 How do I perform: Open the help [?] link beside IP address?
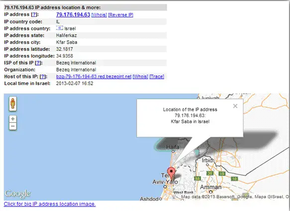tap(34, 14)
